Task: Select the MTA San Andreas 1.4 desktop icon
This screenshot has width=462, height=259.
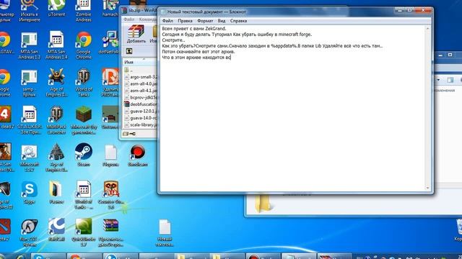Action: click(56, 45)
